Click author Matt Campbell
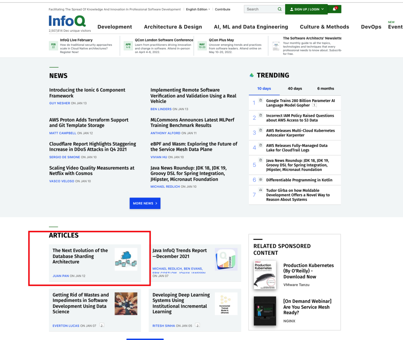This screenshot has width=403, height=340. (63, 133)
